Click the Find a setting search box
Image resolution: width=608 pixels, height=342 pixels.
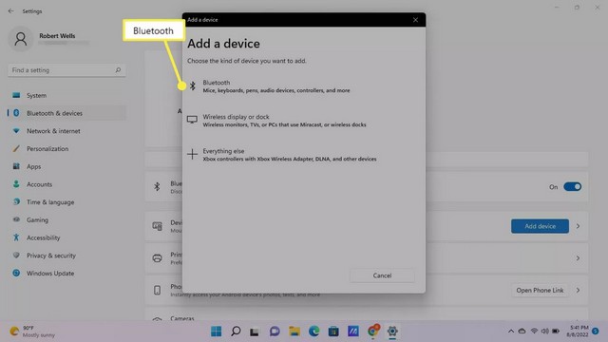coord(66,70)
